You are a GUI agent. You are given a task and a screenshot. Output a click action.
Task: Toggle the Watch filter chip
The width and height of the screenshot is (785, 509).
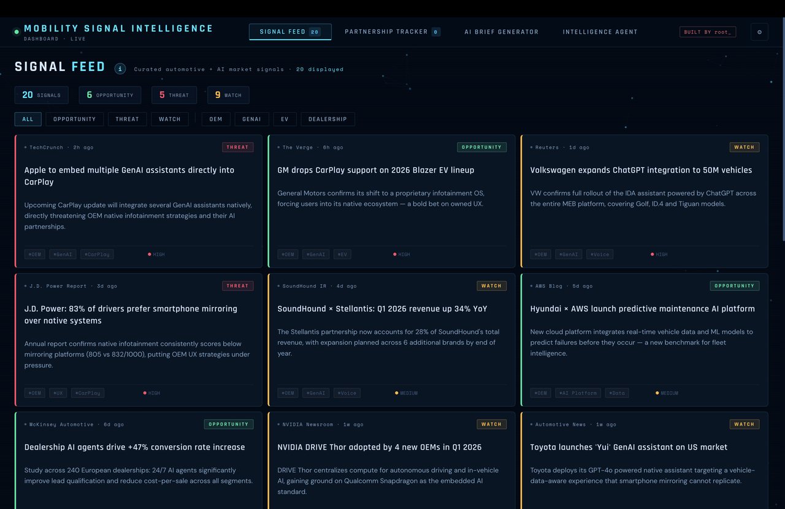[x=170, y=119]
